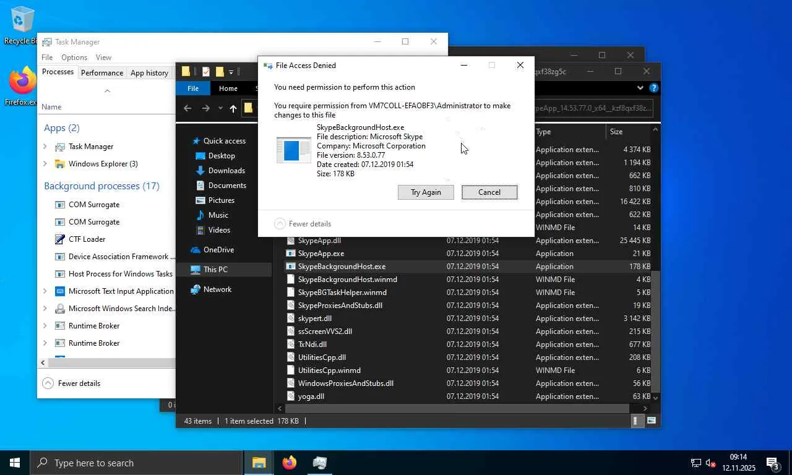Open Explorer help via blue question mark

pos(653,88)
